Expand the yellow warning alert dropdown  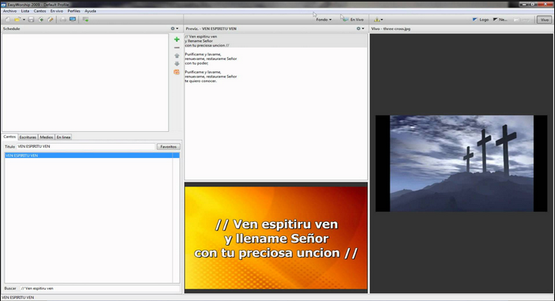pyautogui.click(x=378, y=20)
